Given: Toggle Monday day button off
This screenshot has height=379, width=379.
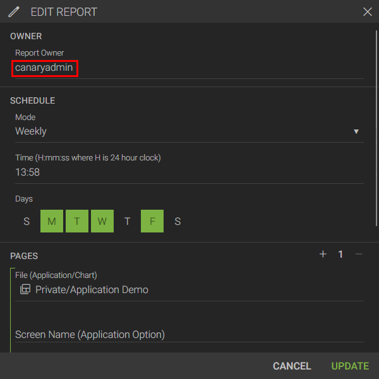Looking at the screenshot, I should click(x=52, y=221).
